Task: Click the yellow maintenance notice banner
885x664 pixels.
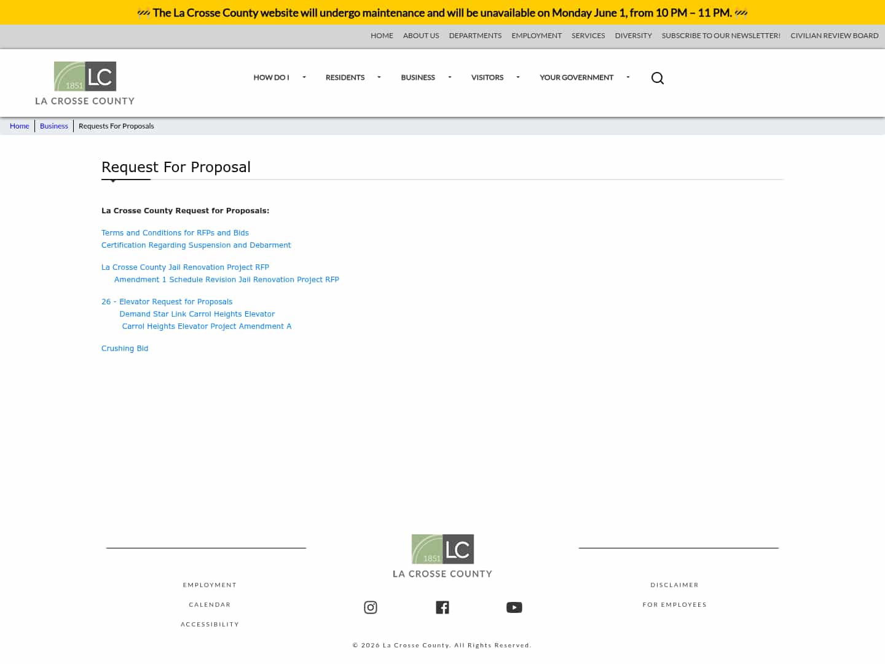Action: pyautogui.click(x=442, y=12)
